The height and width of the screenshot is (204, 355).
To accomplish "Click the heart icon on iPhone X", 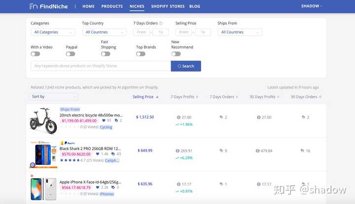I will coord(98,187).
